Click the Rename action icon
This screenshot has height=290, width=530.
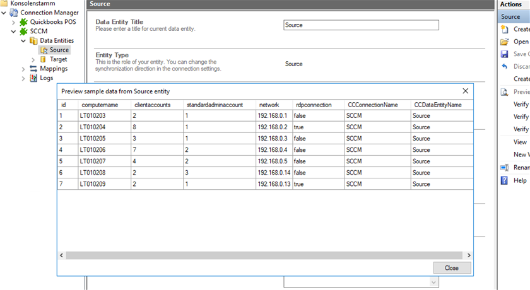(x=504, y=168)
